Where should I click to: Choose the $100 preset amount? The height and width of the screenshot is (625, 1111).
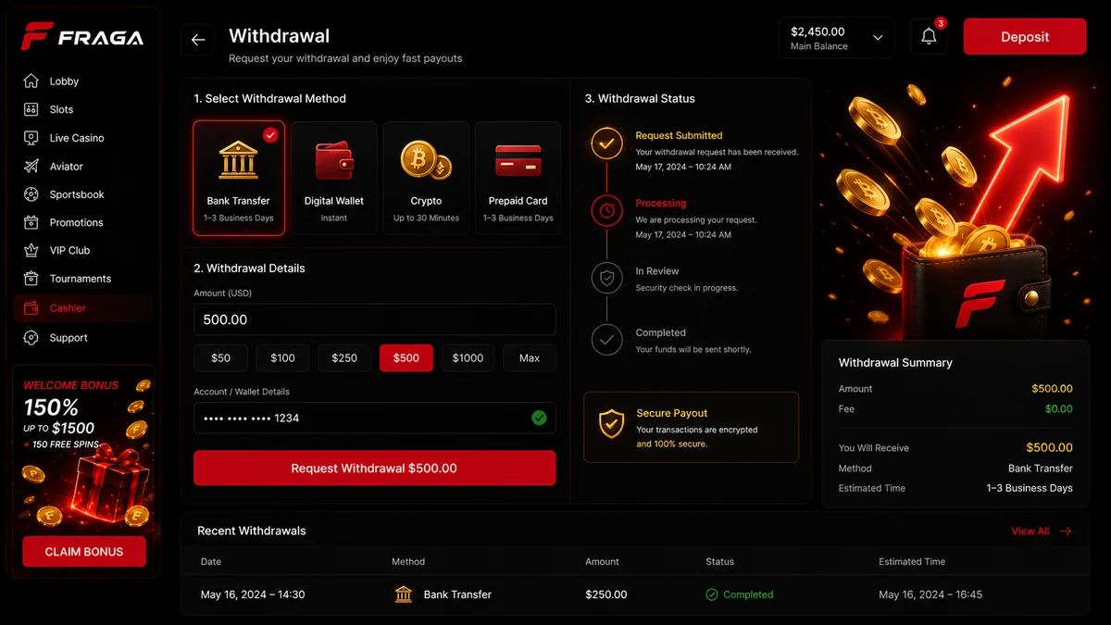pyautogui.click(x=282, y=358)
